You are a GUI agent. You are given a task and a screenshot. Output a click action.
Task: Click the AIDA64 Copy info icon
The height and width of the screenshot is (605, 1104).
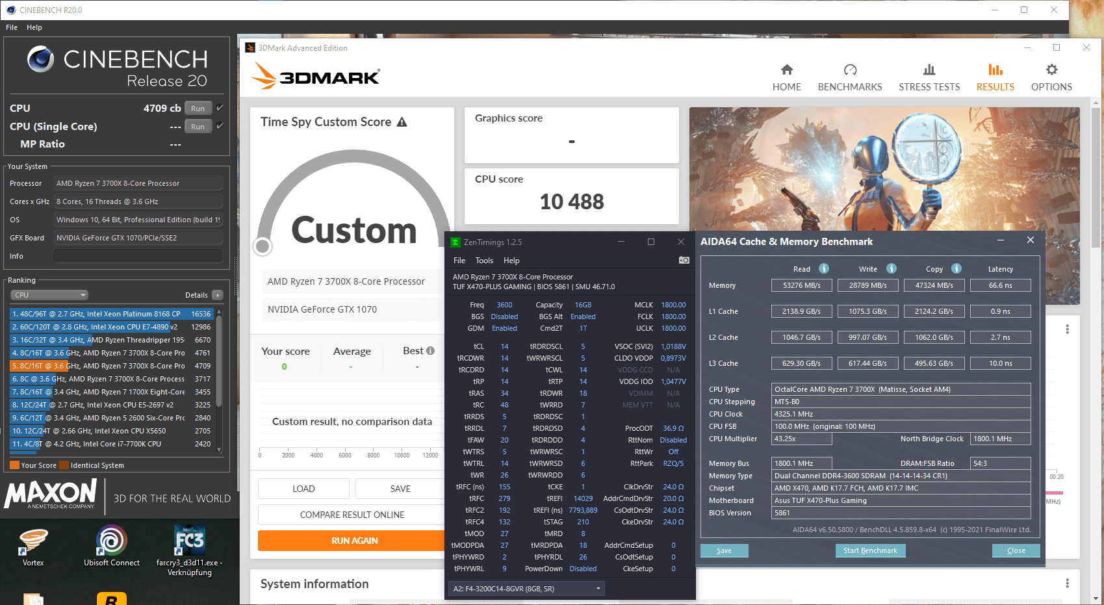(x=956, y=268)
